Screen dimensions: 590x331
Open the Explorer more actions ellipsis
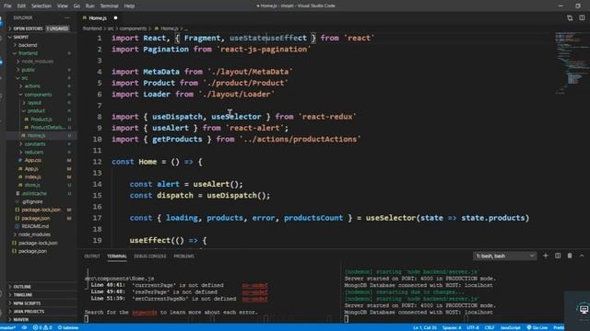(x=67, y=17)
